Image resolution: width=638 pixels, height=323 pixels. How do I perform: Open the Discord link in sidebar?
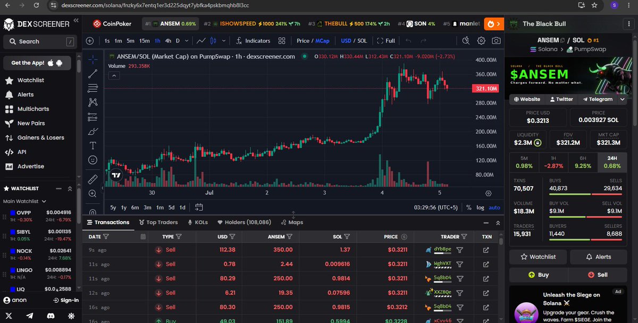[51, 316]
